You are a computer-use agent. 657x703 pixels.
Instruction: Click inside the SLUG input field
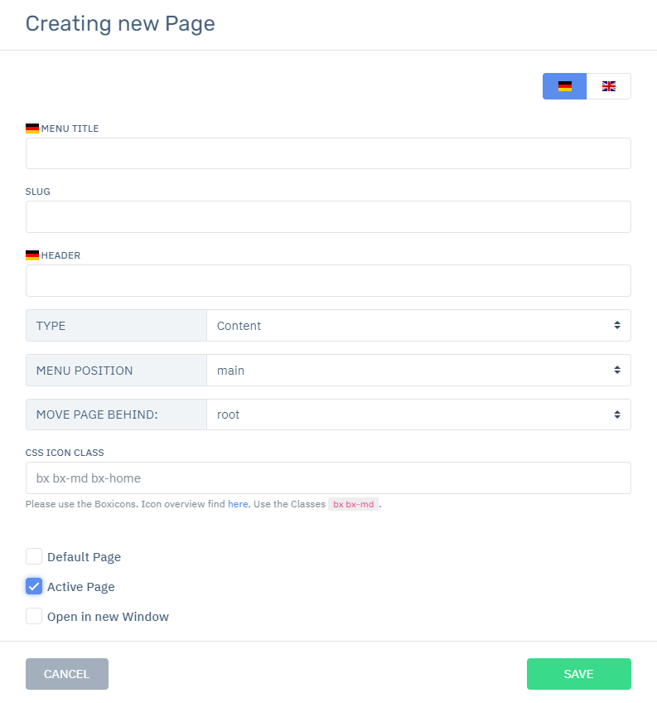328,216
